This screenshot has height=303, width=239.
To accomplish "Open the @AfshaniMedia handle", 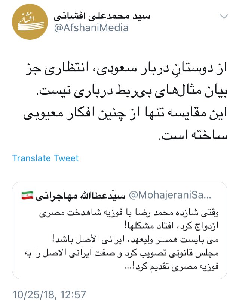I will click(x=91, y=28).
